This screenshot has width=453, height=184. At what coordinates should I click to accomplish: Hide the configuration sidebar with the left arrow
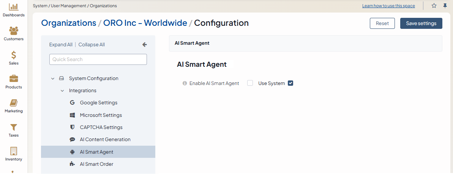[144, 44]
